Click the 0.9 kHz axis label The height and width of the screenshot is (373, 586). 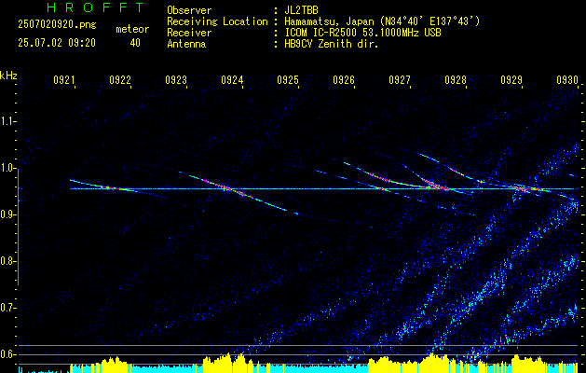point(7,214)
